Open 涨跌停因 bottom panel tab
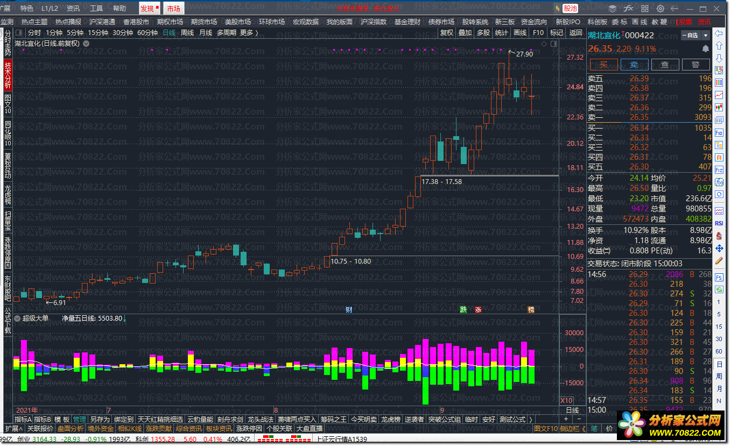The width and height of the screenshot is (731, 446). [x=249, y=428]
